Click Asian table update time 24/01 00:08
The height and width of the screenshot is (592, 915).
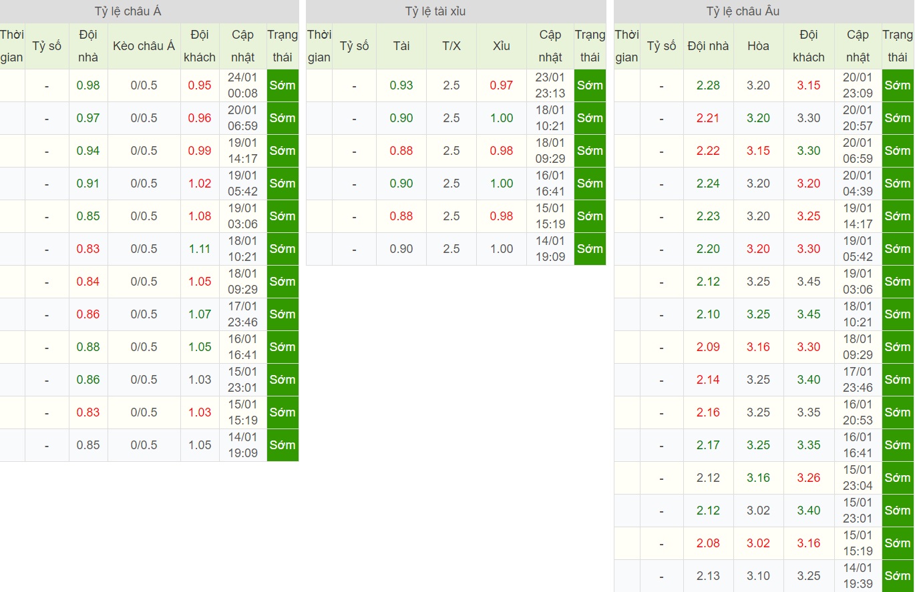tap(243, 85)
